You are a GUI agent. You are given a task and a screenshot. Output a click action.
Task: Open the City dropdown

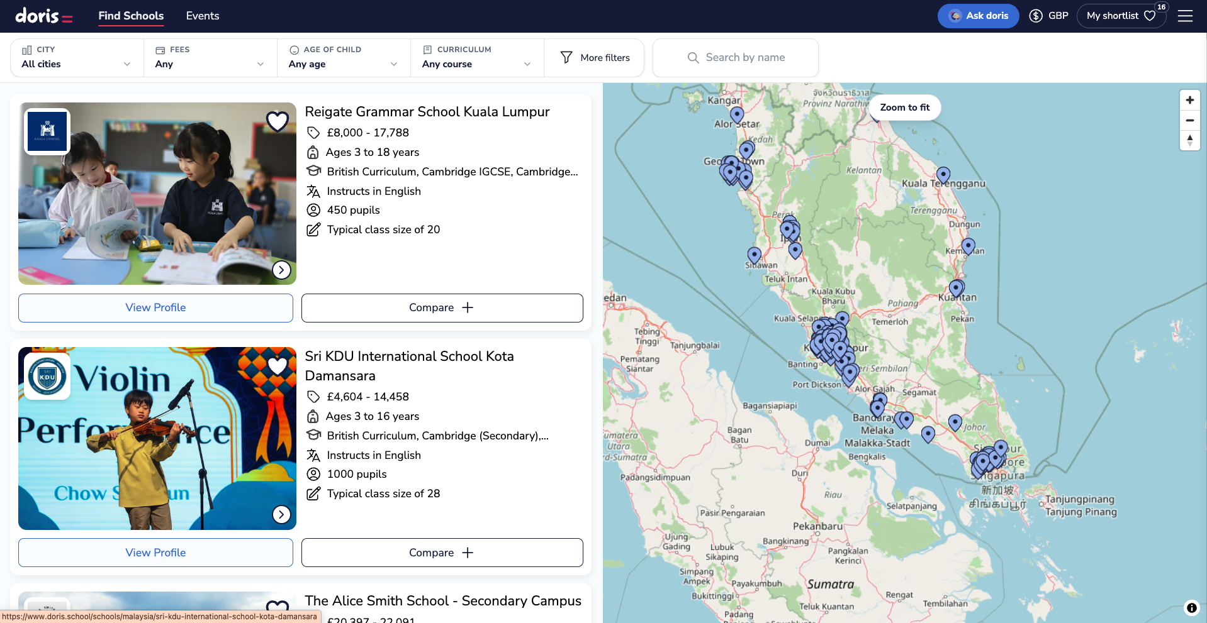(77, 57)
